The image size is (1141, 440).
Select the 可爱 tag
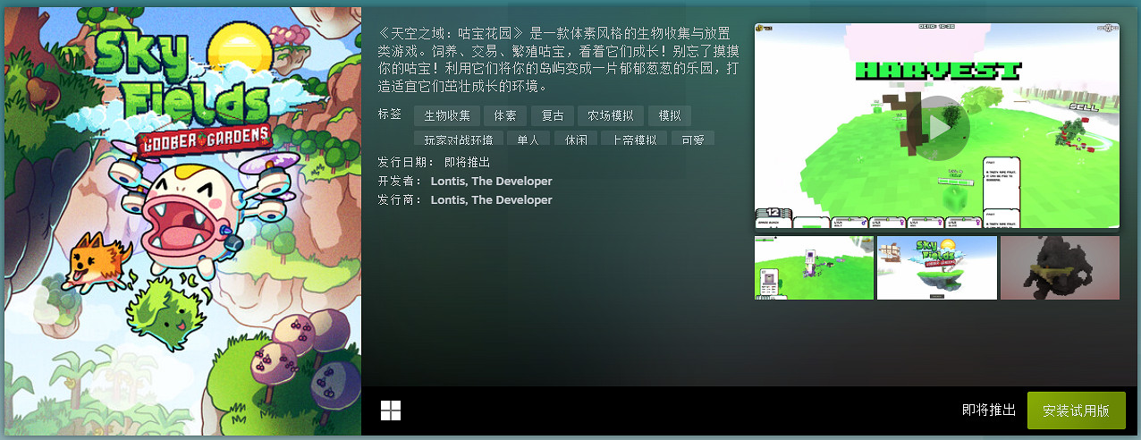tap(693, 140)
